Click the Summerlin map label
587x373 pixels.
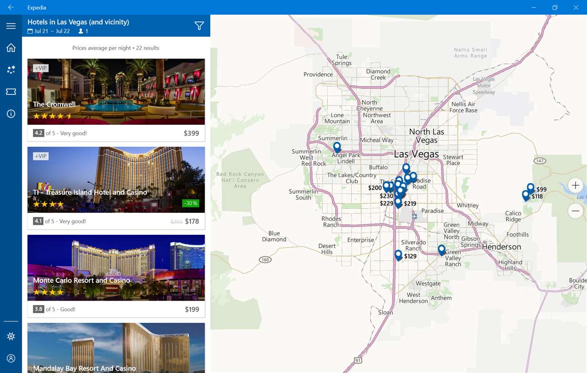pyautogui.click(x=332, y=138)
